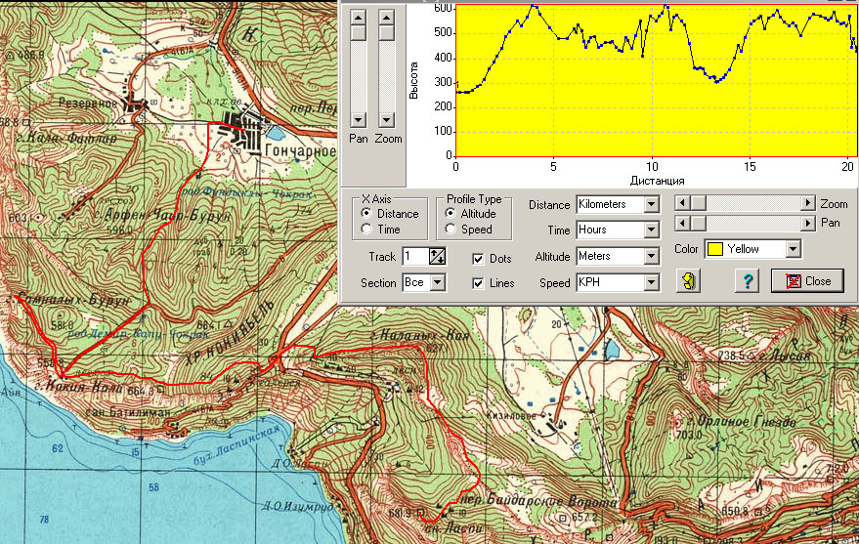Click the yellow icon button beside the help button
This screenshot has width=859, height=544.
[x=689, y=280]
